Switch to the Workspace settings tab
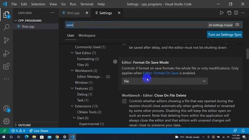Screen dimensions: 249x140 tap(87, 35)
